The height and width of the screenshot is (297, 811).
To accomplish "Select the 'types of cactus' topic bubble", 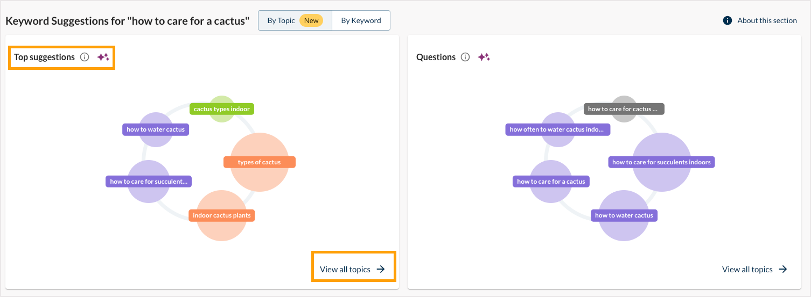I will [x=260, y=162].
